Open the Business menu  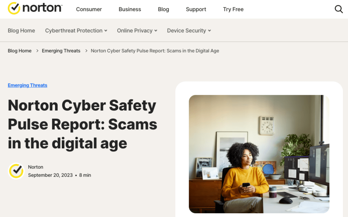[x=130, y=9]
